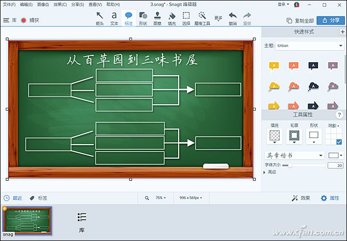
Task: Choose the dark navy arrow callout style
Action: point(313,105)
